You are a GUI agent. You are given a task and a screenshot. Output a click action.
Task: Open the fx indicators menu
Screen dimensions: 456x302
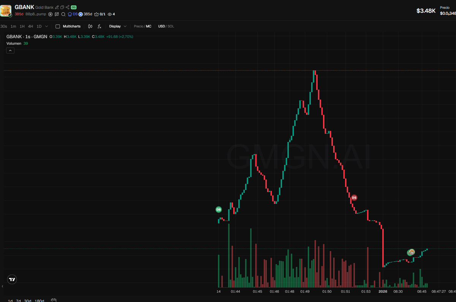99,26
